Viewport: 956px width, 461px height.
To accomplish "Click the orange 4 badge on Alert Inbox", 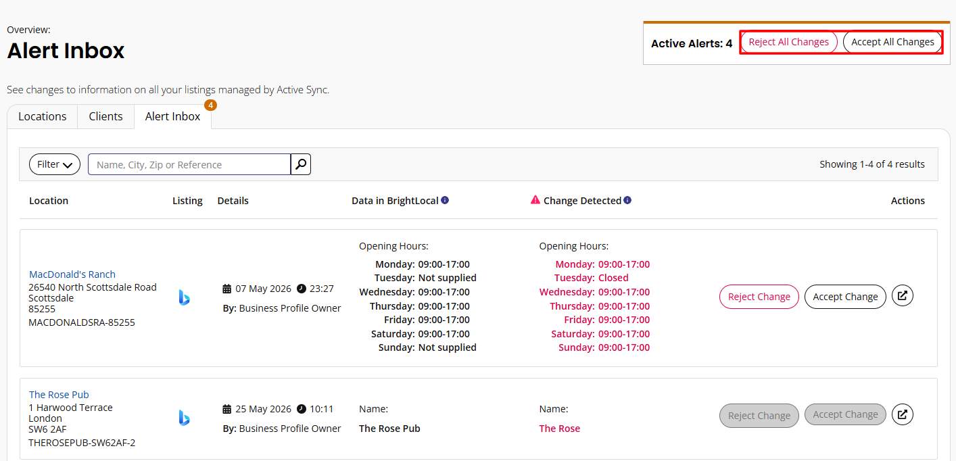I will coord(210,105).
